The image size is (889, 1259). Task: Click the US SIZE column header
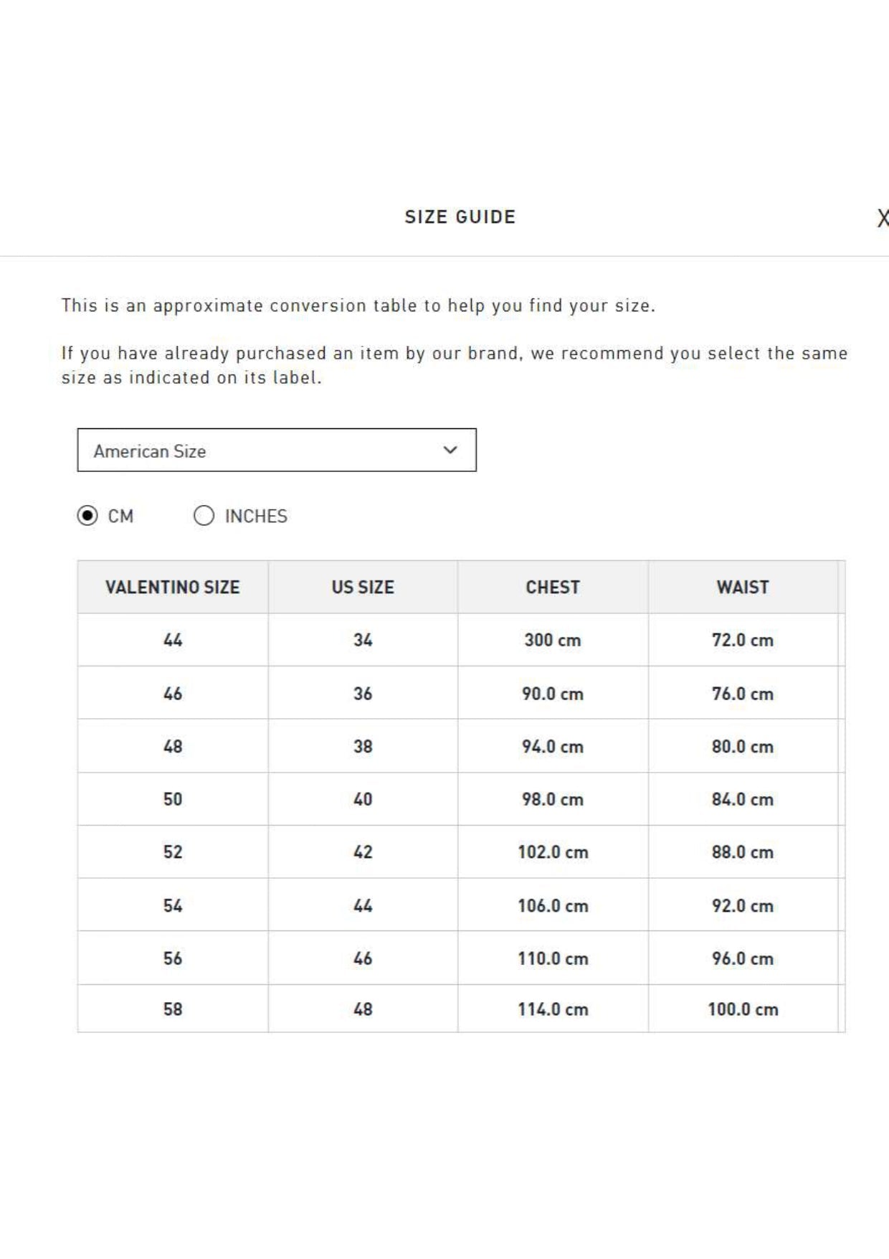coord(363,587)
